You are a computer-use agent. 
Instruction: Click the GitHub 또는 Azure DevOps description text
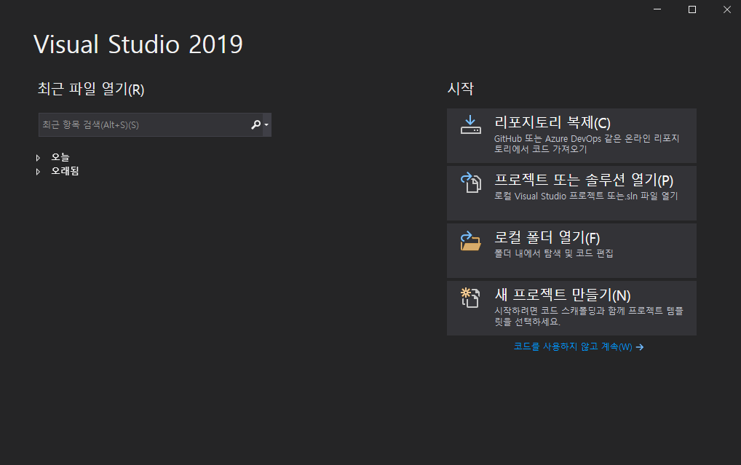[587, 143]
